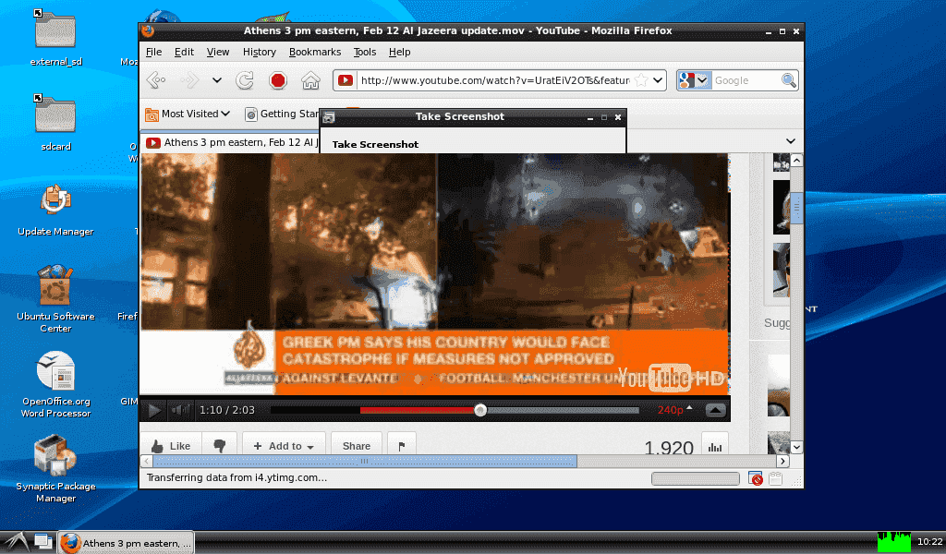
Task: Open the File menu
Action: [x=154, y=52]
